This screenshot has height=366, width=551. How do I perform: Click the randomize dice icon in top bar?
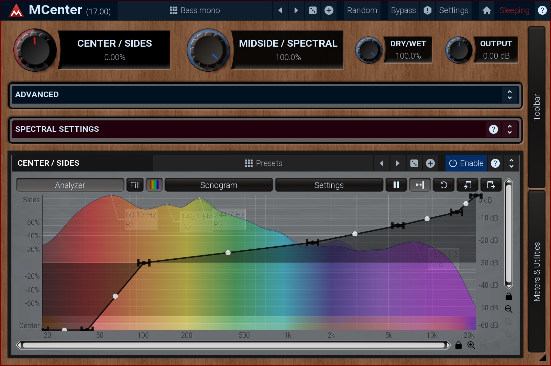tap(312, 10)
